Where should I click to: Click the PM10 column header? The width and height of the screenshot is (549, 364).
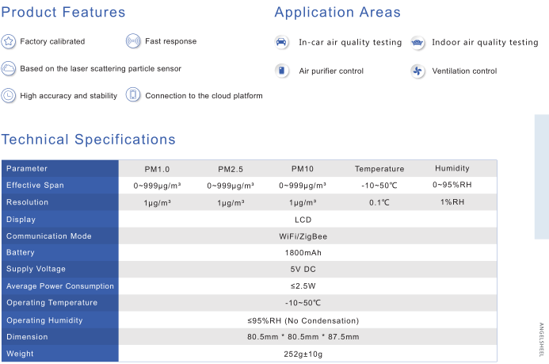pyautogui.click(x=303, y=169)
